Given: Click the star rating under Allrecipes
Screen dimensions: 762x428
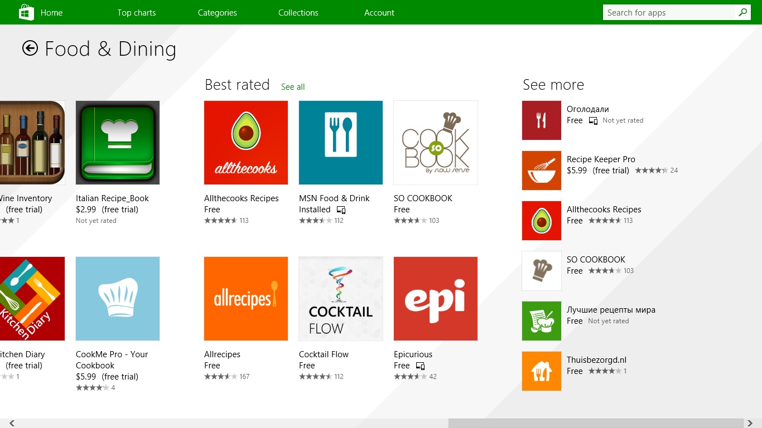Looking at the screenshot, I should point(221,377).
